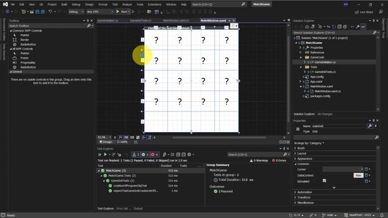Click Collapse All icon in Solution Explorer

(339, 27)
